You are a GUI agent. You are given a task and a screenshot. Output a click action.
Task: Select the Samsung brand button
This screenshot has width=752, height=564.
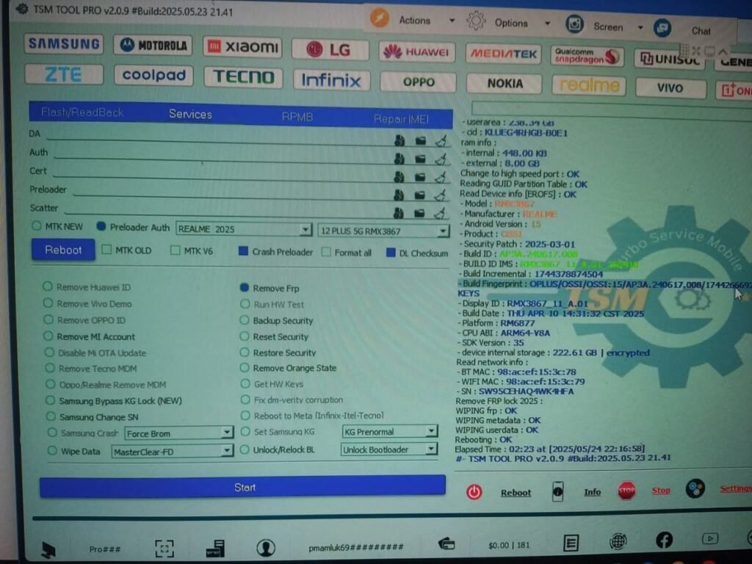(x=64, y=44)
